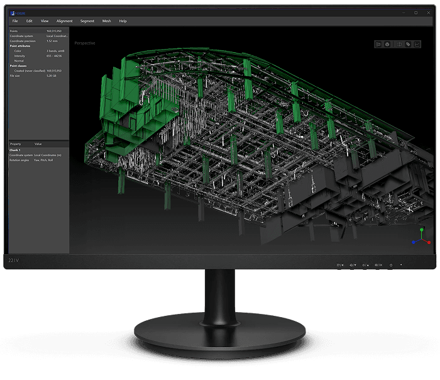Click the Property column header
Viewport: 440px width, 380px height.
pos(16,144)
